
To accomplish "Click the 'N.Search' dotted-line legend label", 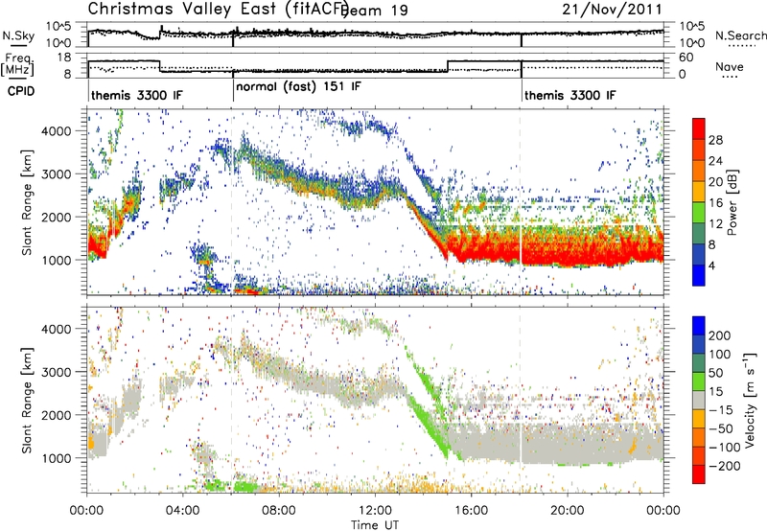I will pos(740,35).
